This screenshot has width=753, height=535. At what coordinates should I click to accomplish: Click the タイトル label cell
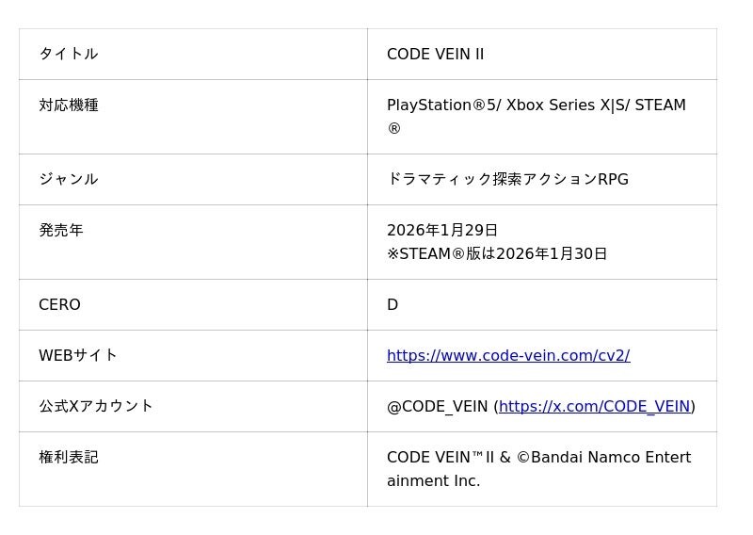(x=69, y=54)
